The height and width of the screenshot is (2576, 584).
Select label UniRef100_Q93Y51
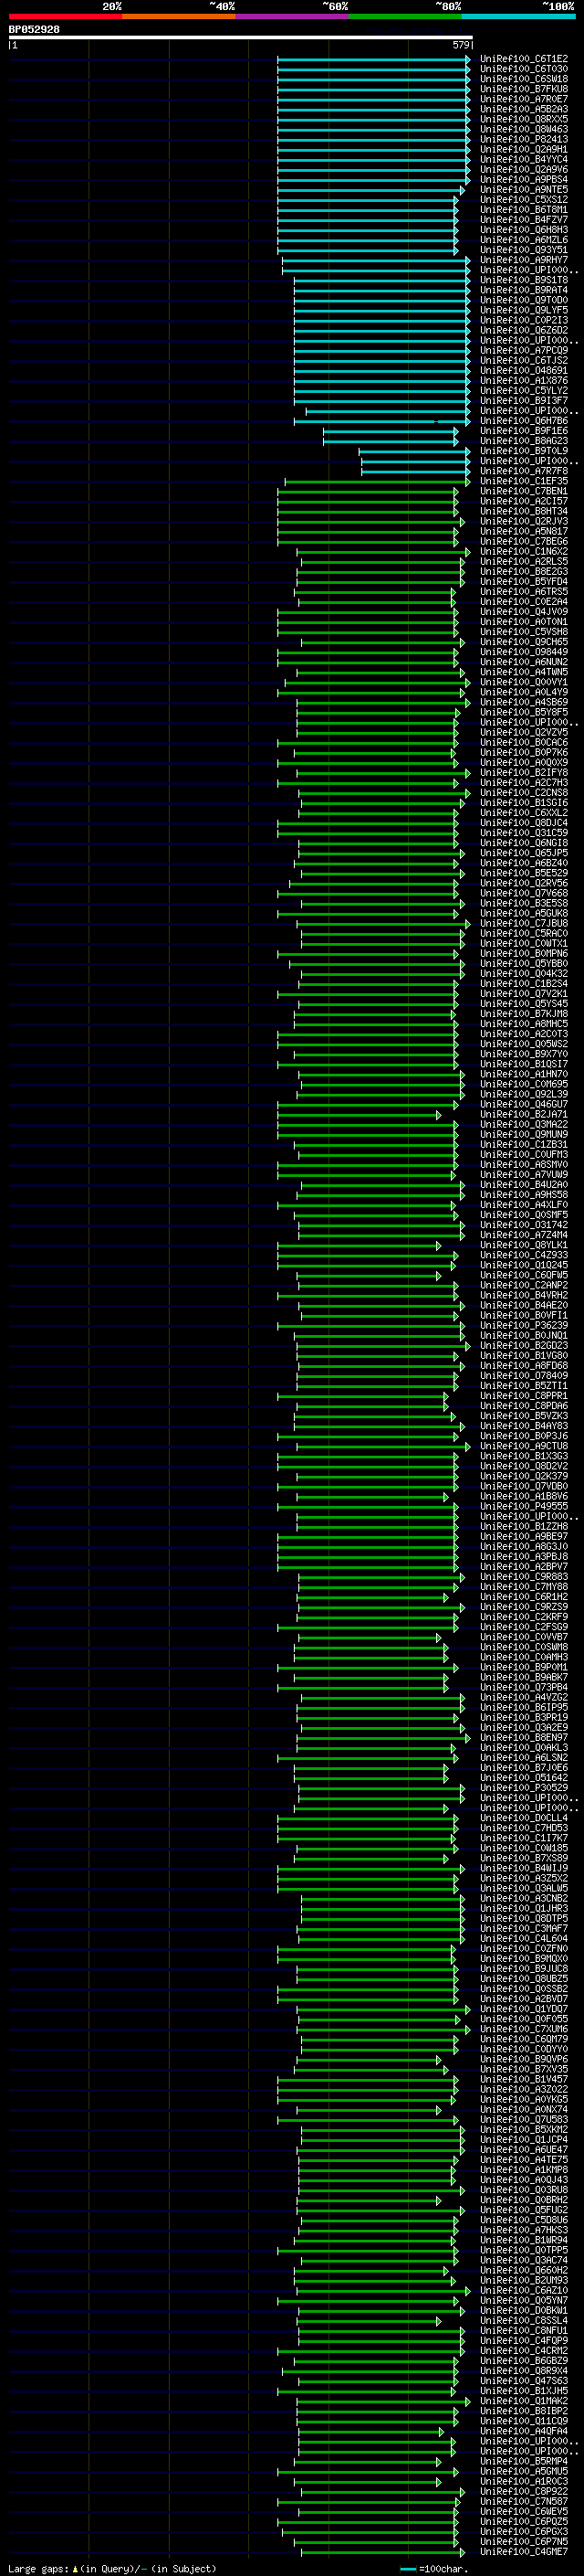(524, 250)
